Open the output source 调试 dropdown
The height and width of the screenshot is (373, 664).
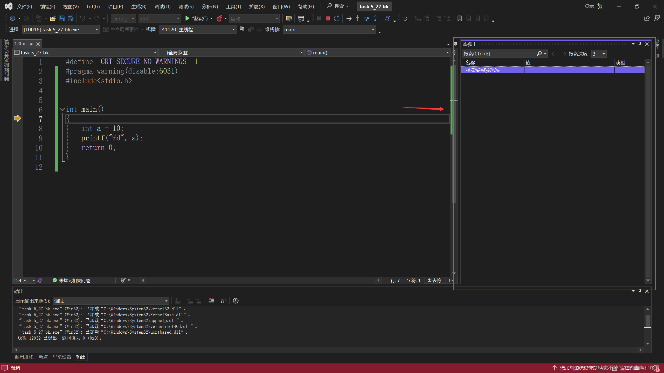pos(111,301)
